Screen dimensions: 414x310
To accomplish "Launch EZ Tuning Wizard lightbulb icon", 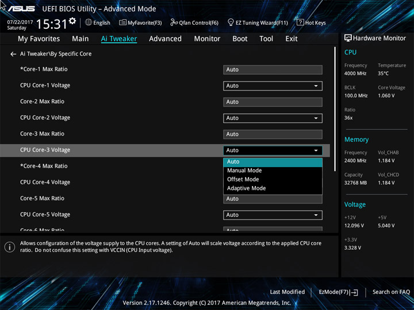I will click(231, 22).
